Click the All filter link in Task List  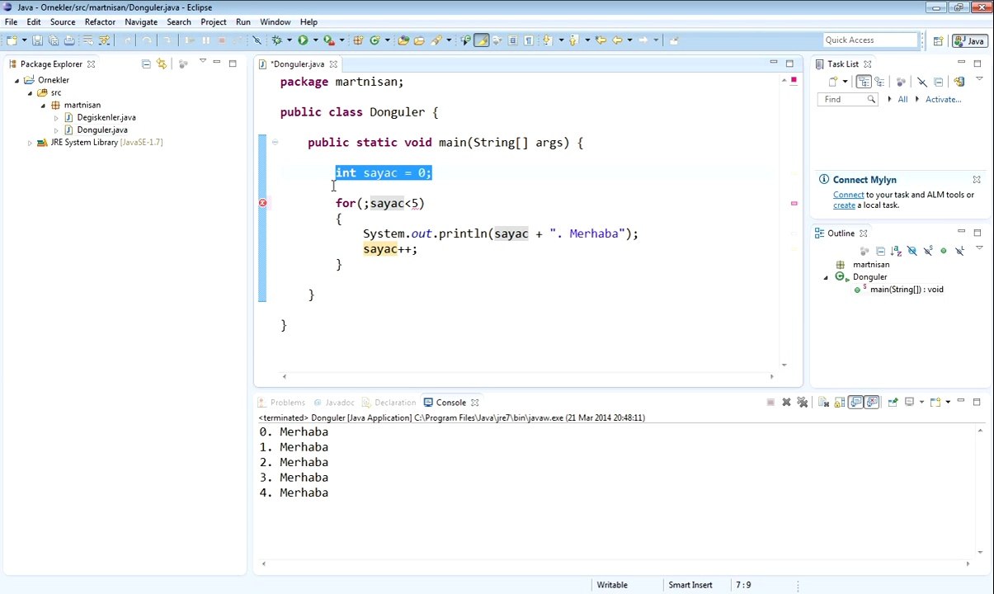[x=902, y=99]
